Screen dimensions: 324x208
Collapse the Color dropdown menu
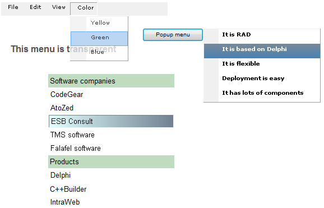point(84,8)
